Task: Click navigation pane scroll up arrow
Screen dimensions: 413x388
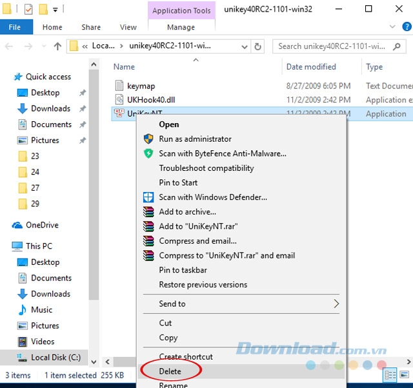Action: (x=94, y=64)
